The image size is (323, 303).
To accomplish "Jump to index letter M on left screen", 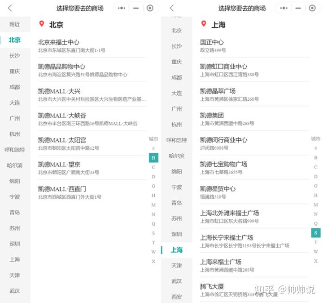I will coord(153,205).
